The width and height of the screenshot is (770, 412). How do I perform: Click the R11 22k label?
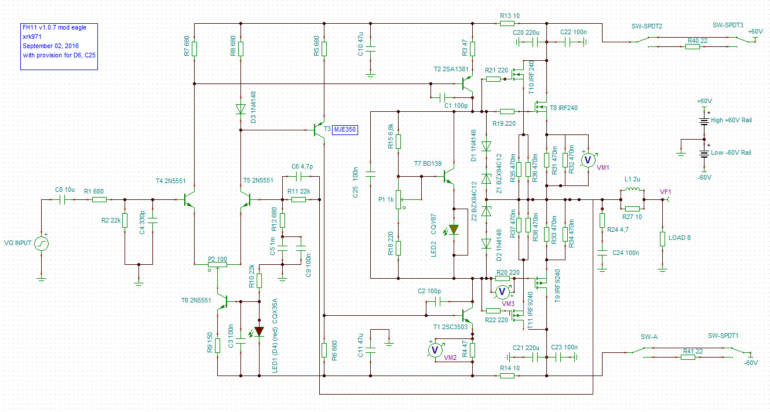coord(299,191)
